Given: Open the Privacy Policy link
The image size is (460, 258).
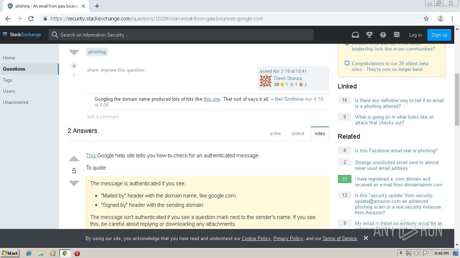Looking at the screenshot, I should coord(288,238).
